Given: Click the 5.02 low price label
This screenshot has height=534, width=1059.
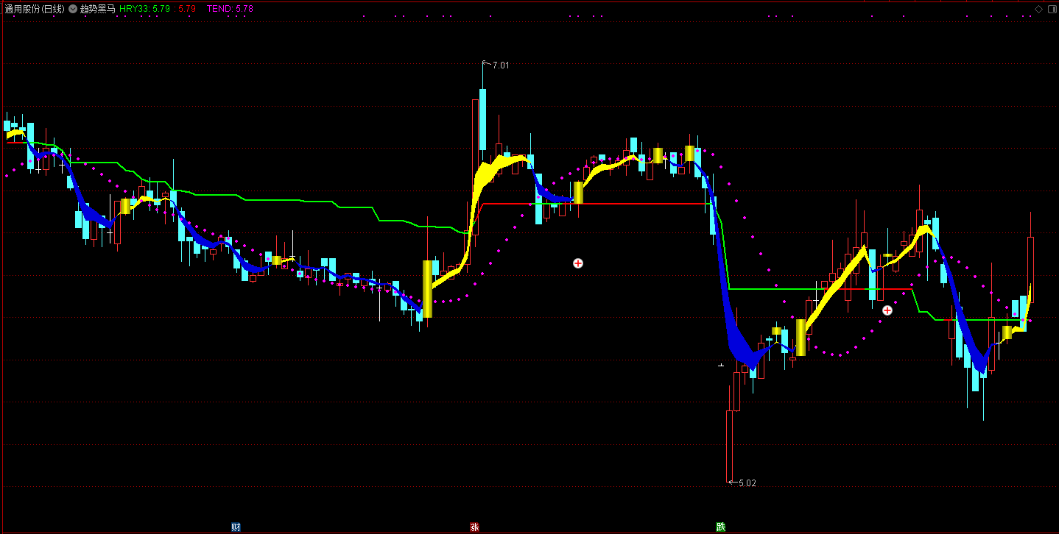Looking at the screenshot, I should pyautogui.click(x=747, y=483).
